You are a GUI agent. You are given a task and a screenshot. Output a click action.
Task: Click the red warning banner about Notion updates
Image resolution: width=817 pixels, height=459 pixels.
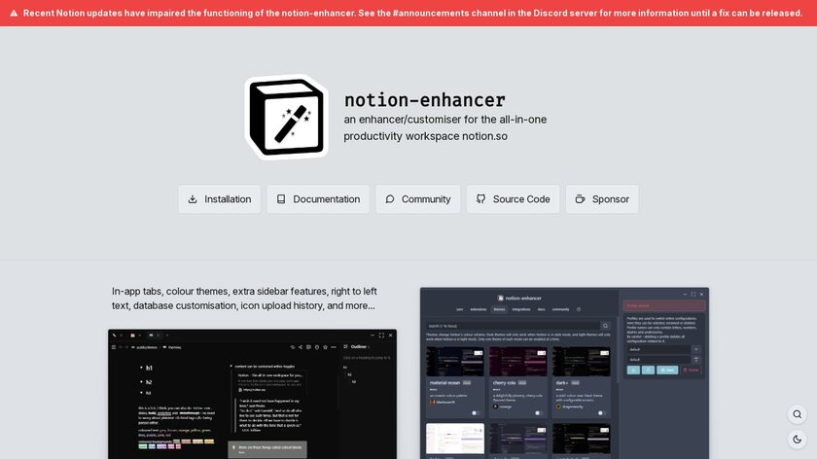[408, 13]
